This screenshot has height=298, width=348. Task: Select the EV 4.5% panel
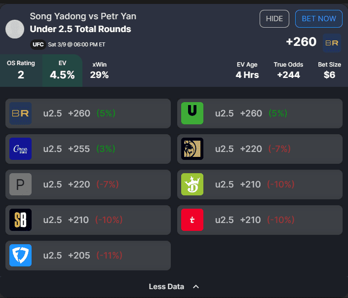pyautogui.click(x=62, y=71)
